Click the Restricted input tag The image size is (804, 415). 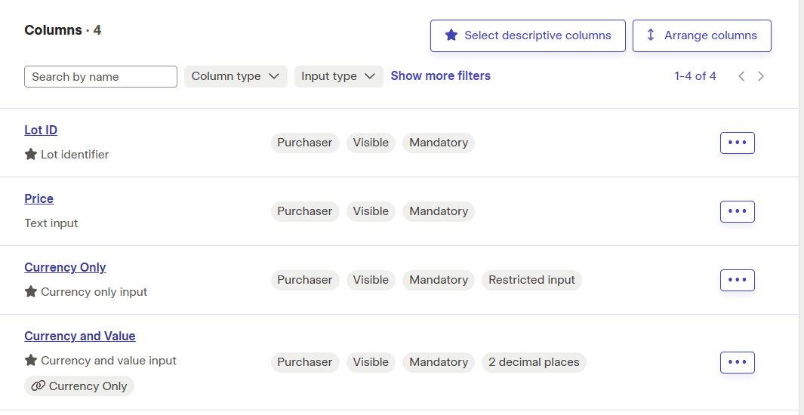tap(531, 280)
